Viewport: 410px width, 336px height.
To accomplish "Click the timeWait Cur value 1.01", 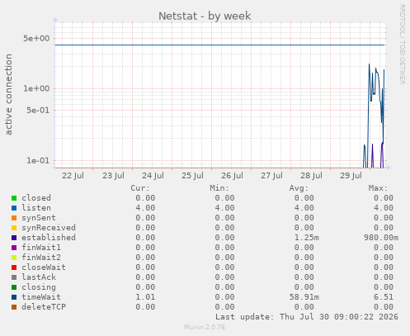I will [145, 297].
